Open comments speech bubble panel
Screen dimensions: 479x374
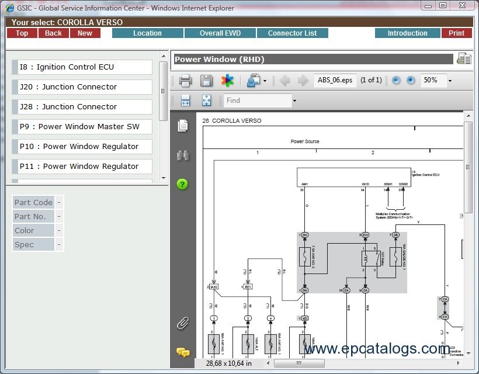(183, 352)
